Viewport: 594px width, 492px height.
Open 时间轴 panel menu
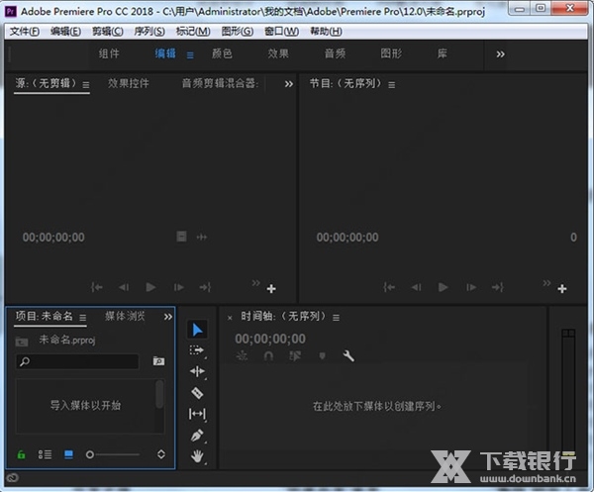click(x=336, y=318)
